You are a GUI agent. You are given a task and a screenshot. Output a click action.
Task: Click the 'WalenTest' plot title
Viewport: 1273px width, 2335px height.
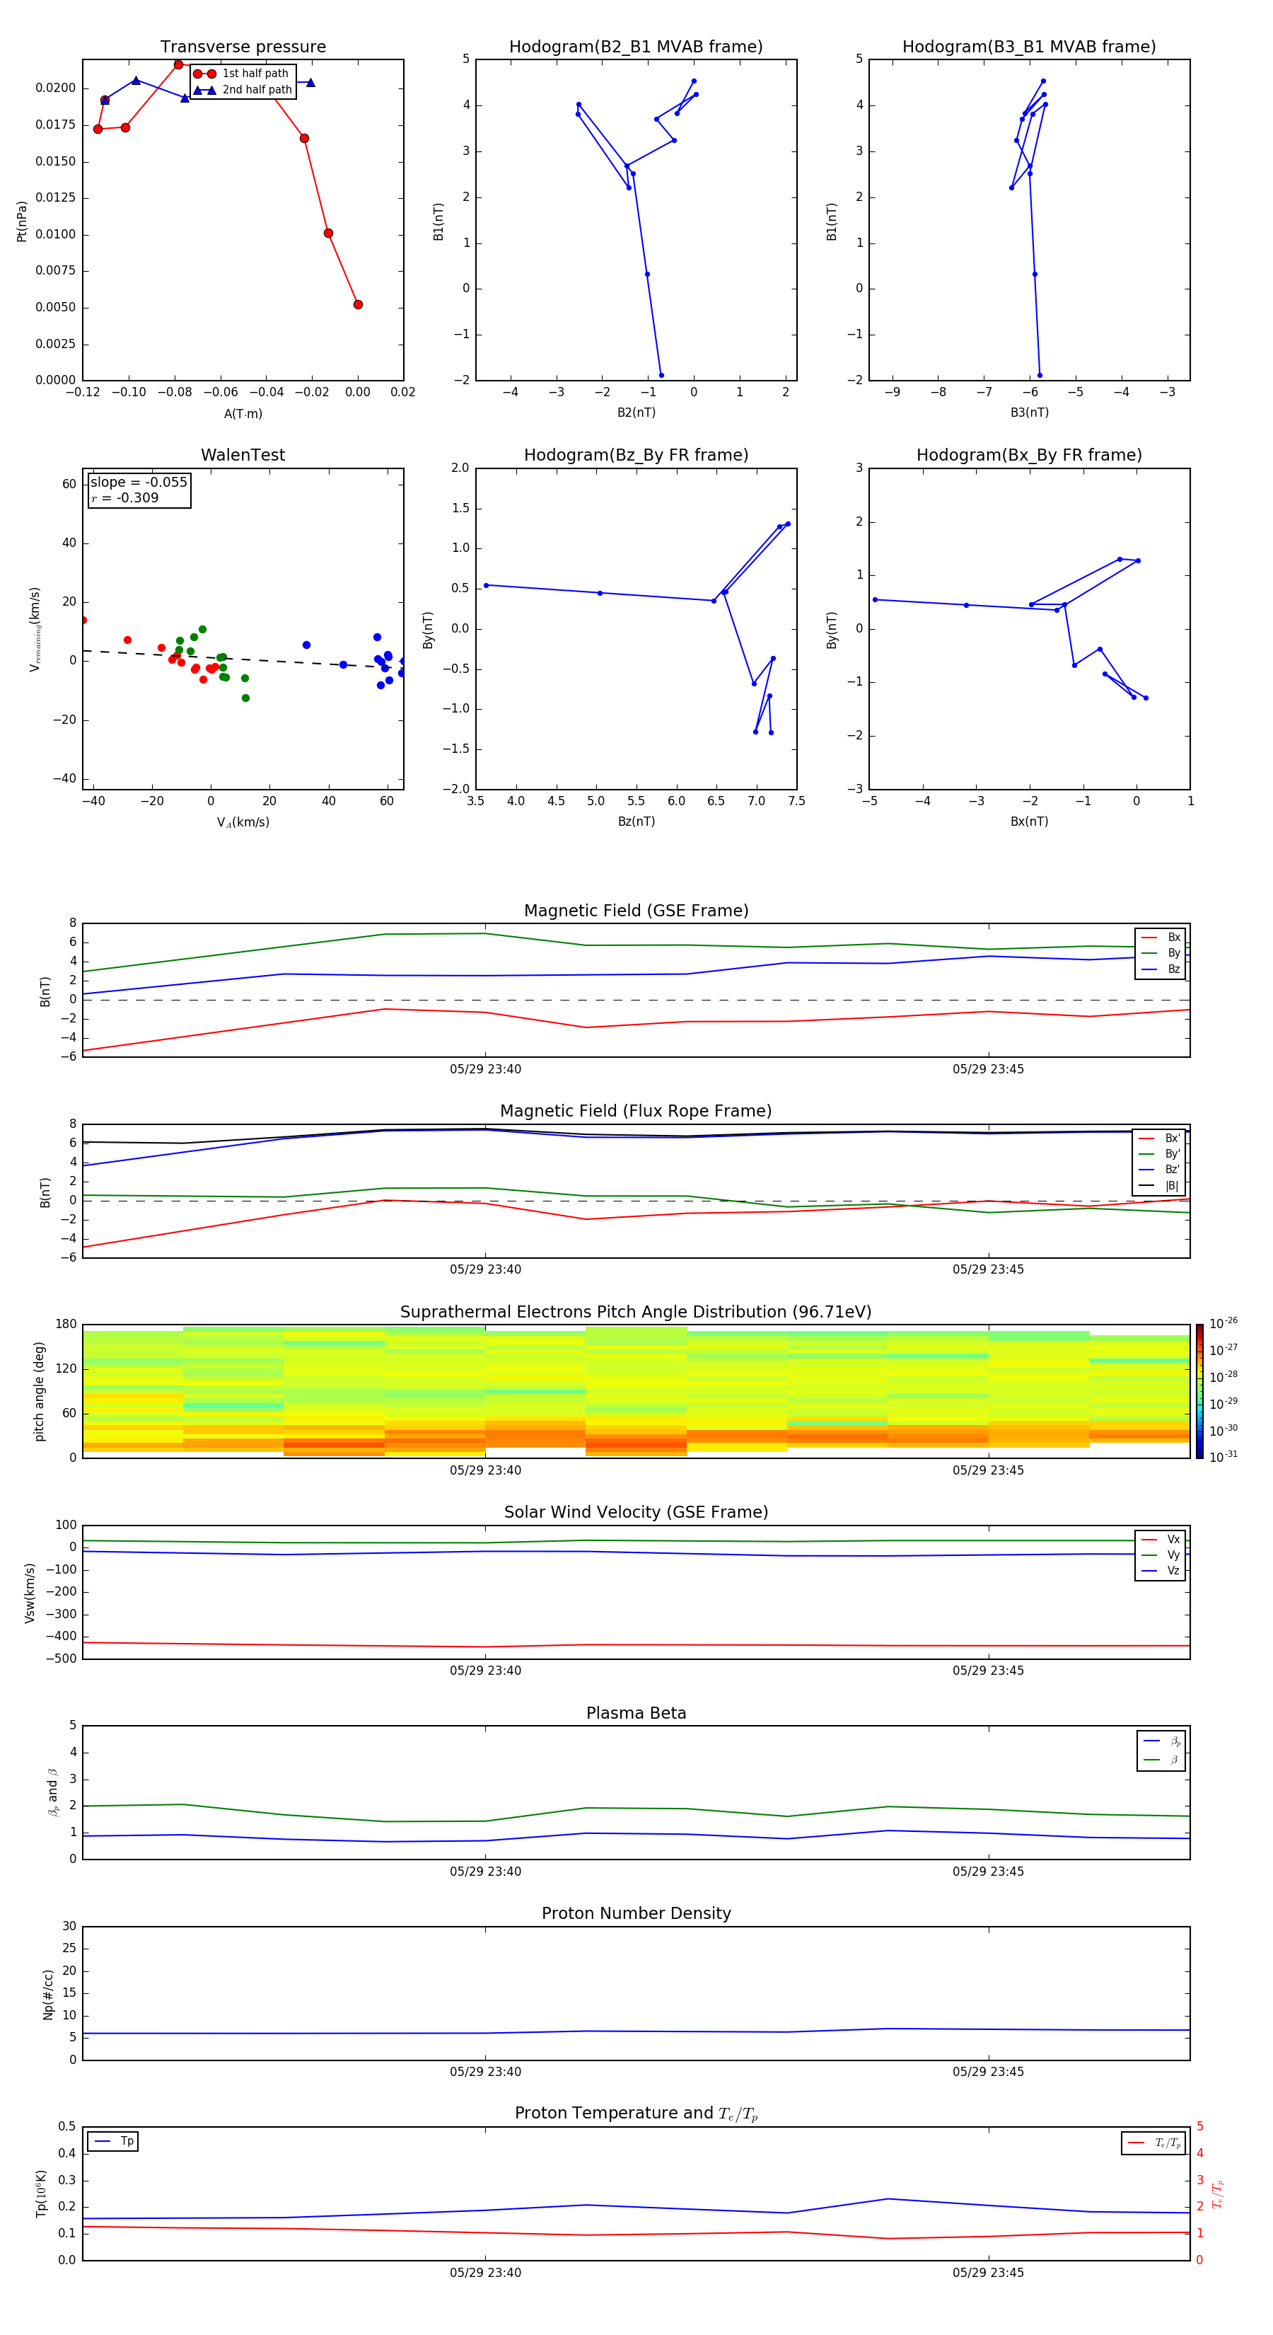tap(243, 455)
